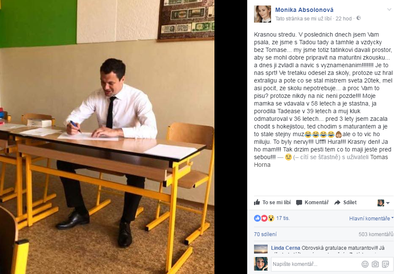Viewport: 394px width, 274px height.
Task: Click the thumbs-up To se mi líbí icon
Action: pos(257,203)
